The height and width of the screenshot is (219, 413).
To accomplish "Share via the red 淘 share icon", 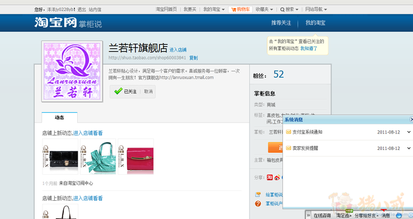I will (270, 177).
